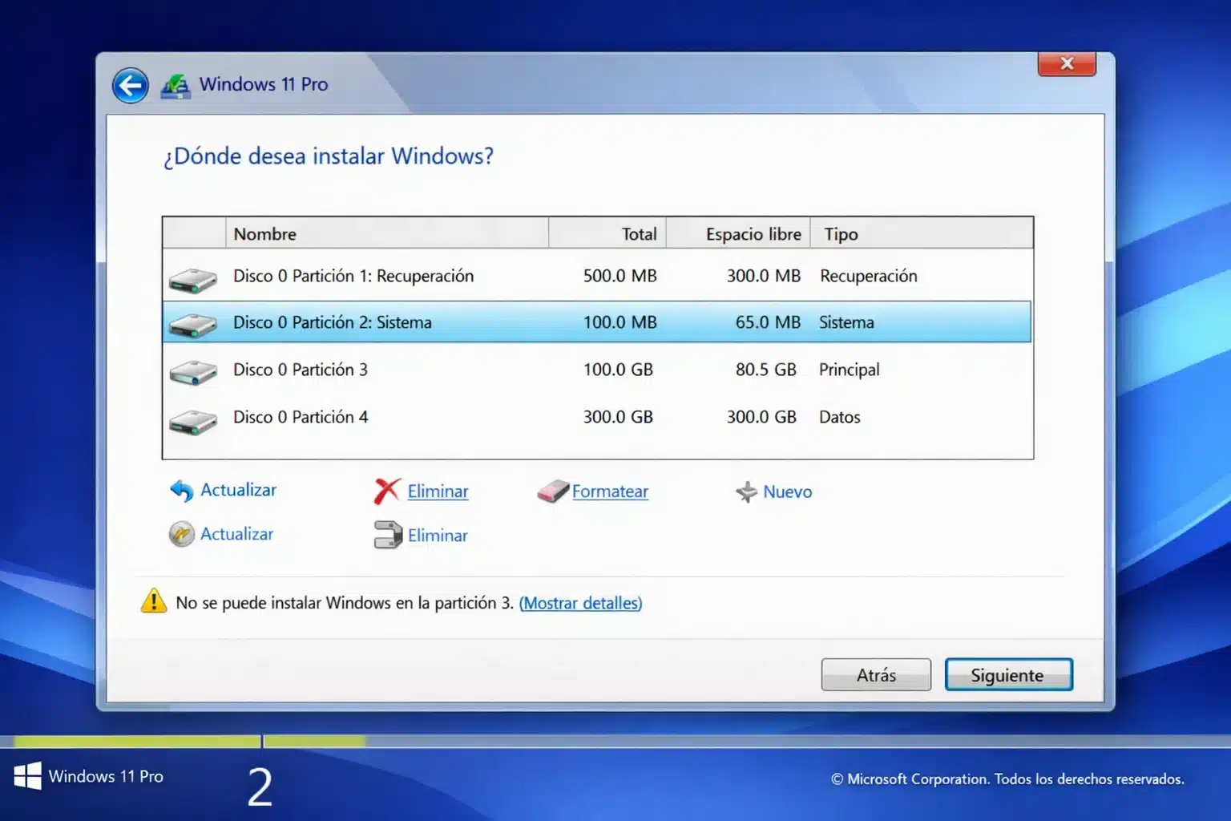Click the refresh partitions Actualizar icon
The height and width of the screenshot is (821, 1231).
[x=181, y=490]
